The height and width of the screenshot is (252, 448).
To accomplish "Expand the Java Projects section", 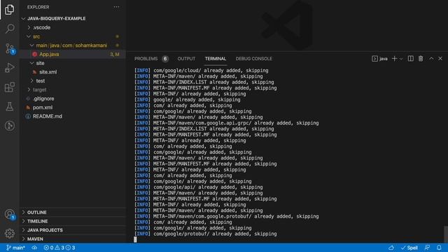I will point(73,230).
